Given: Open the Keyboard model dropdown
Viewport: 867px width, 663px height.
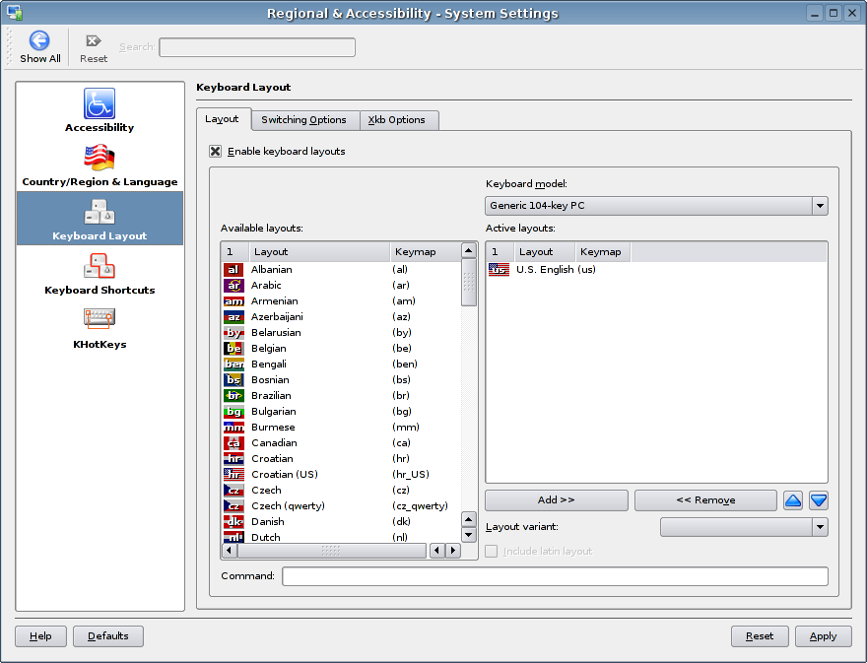Looking at the screenshot, I should pos(656,206).
